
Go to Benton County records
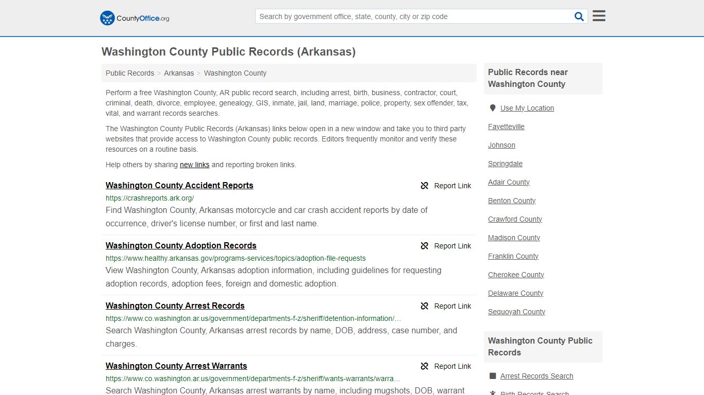click(512, 201)
